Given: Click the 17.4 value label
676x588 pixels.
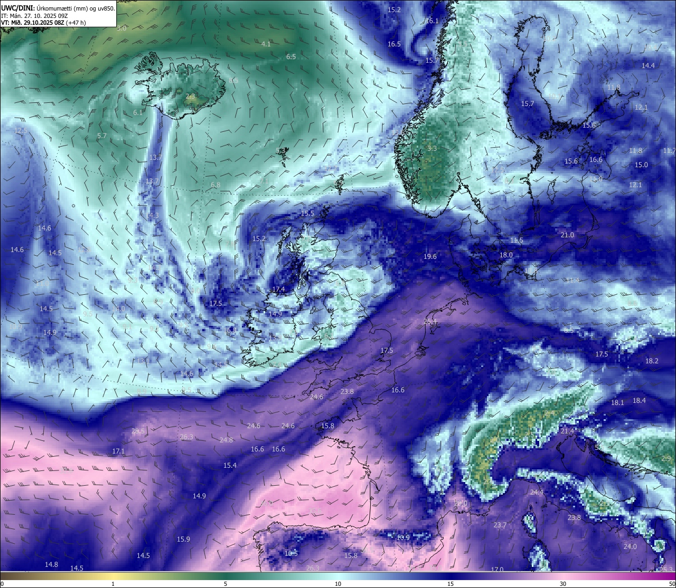Looking at the screenshot, I should pyautogui.click(x=278, y=290).
